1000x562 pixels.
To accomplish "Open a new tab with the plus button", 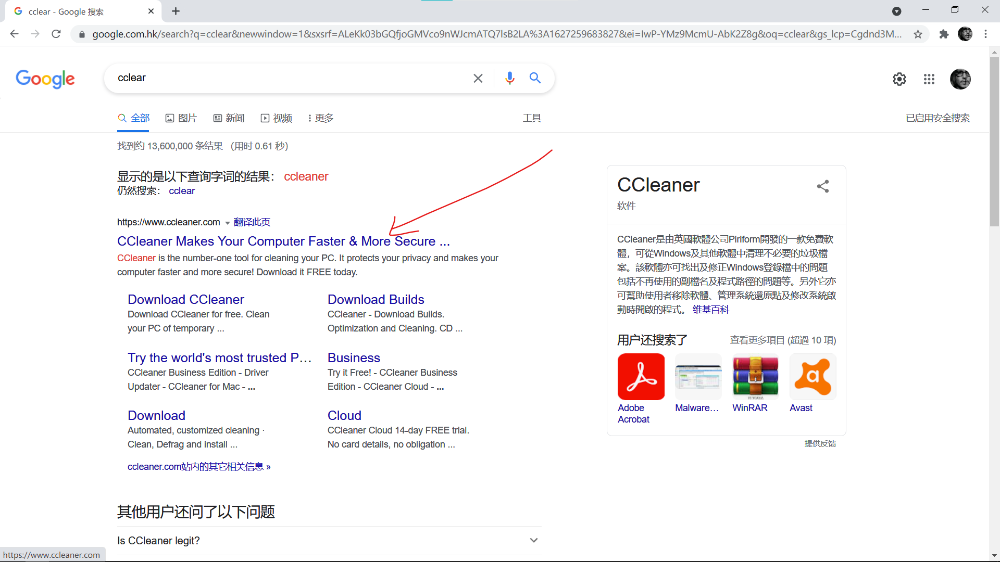I will point(176,11).
